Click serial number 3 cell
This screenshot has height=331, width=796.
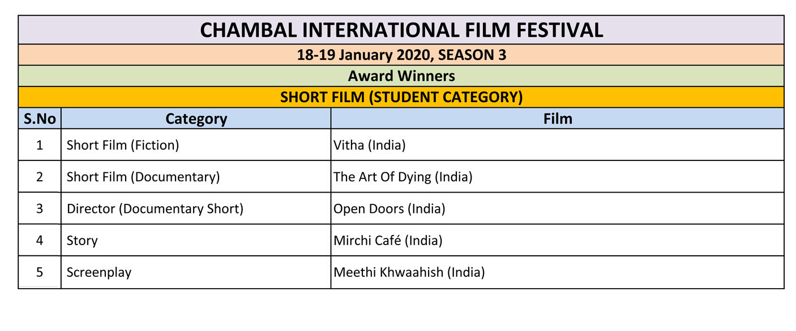(40, 208)
